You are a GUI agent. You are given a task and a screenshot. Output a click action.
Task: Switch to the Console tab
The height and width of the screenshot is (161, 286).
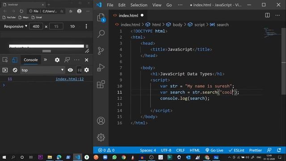[31, 60]
